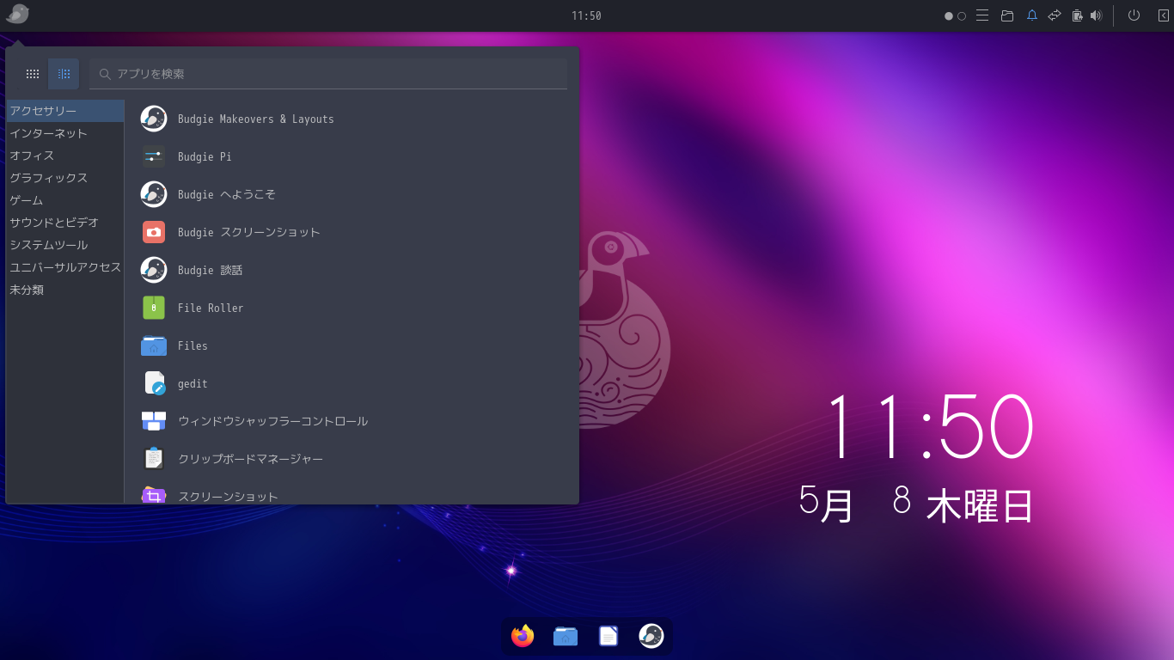
Task: Expand the Raven sidebar via the arrow icon
Action: click(1163, 15)
